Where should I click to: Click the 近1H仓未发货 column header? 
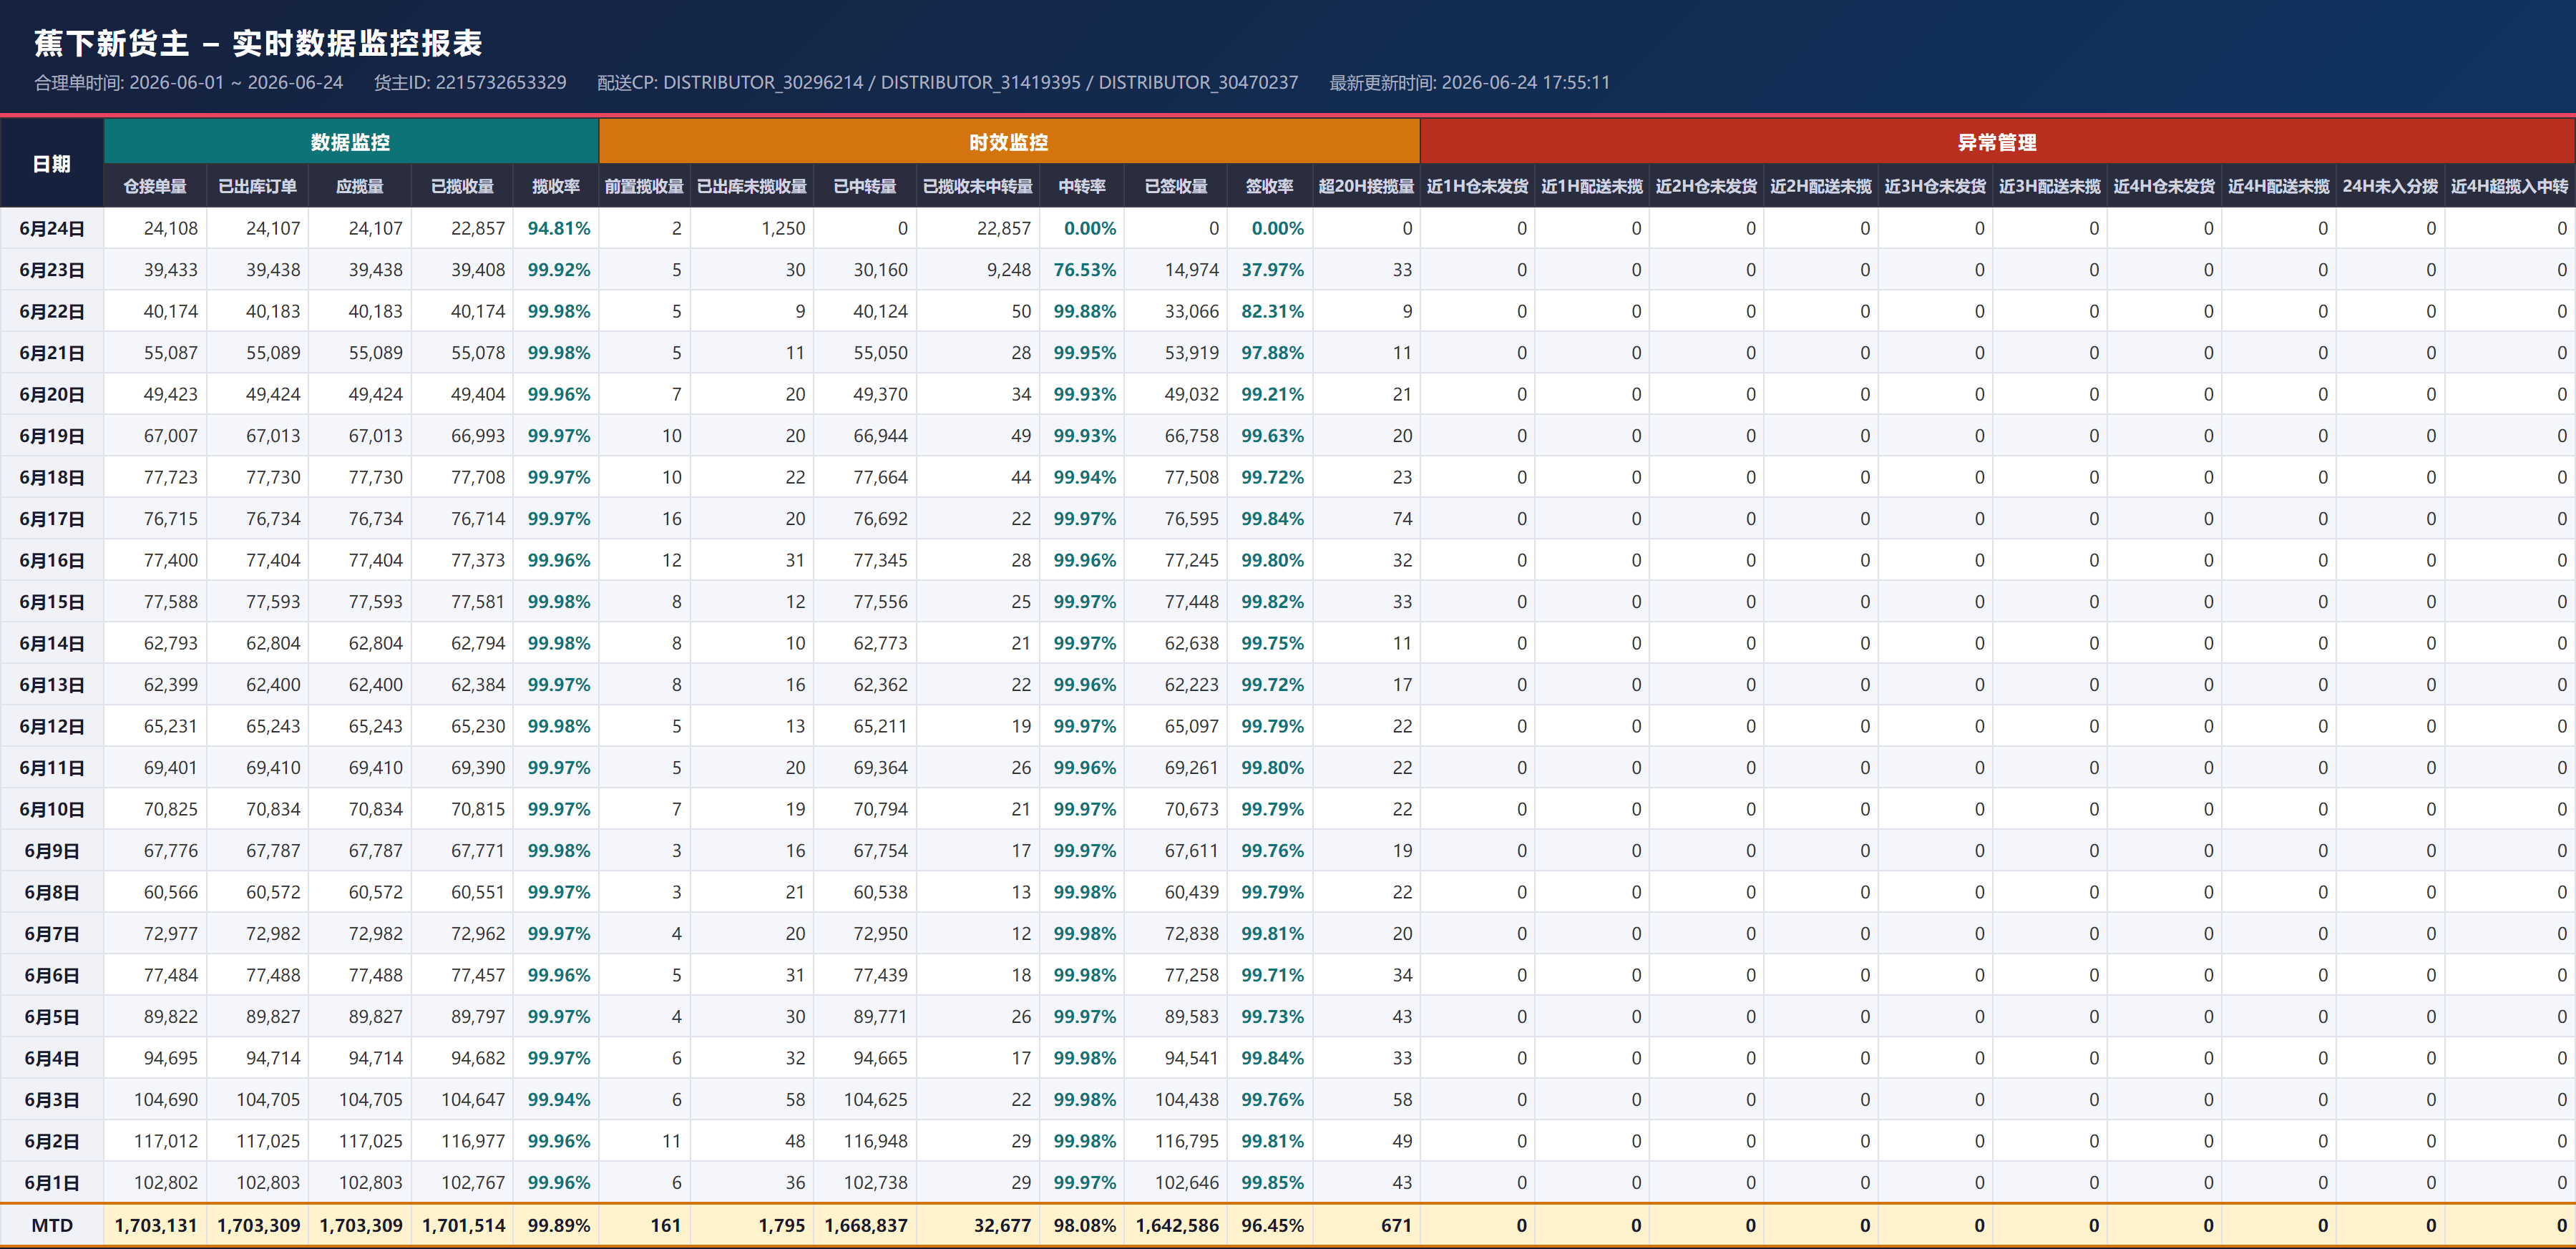point(1477,186)
